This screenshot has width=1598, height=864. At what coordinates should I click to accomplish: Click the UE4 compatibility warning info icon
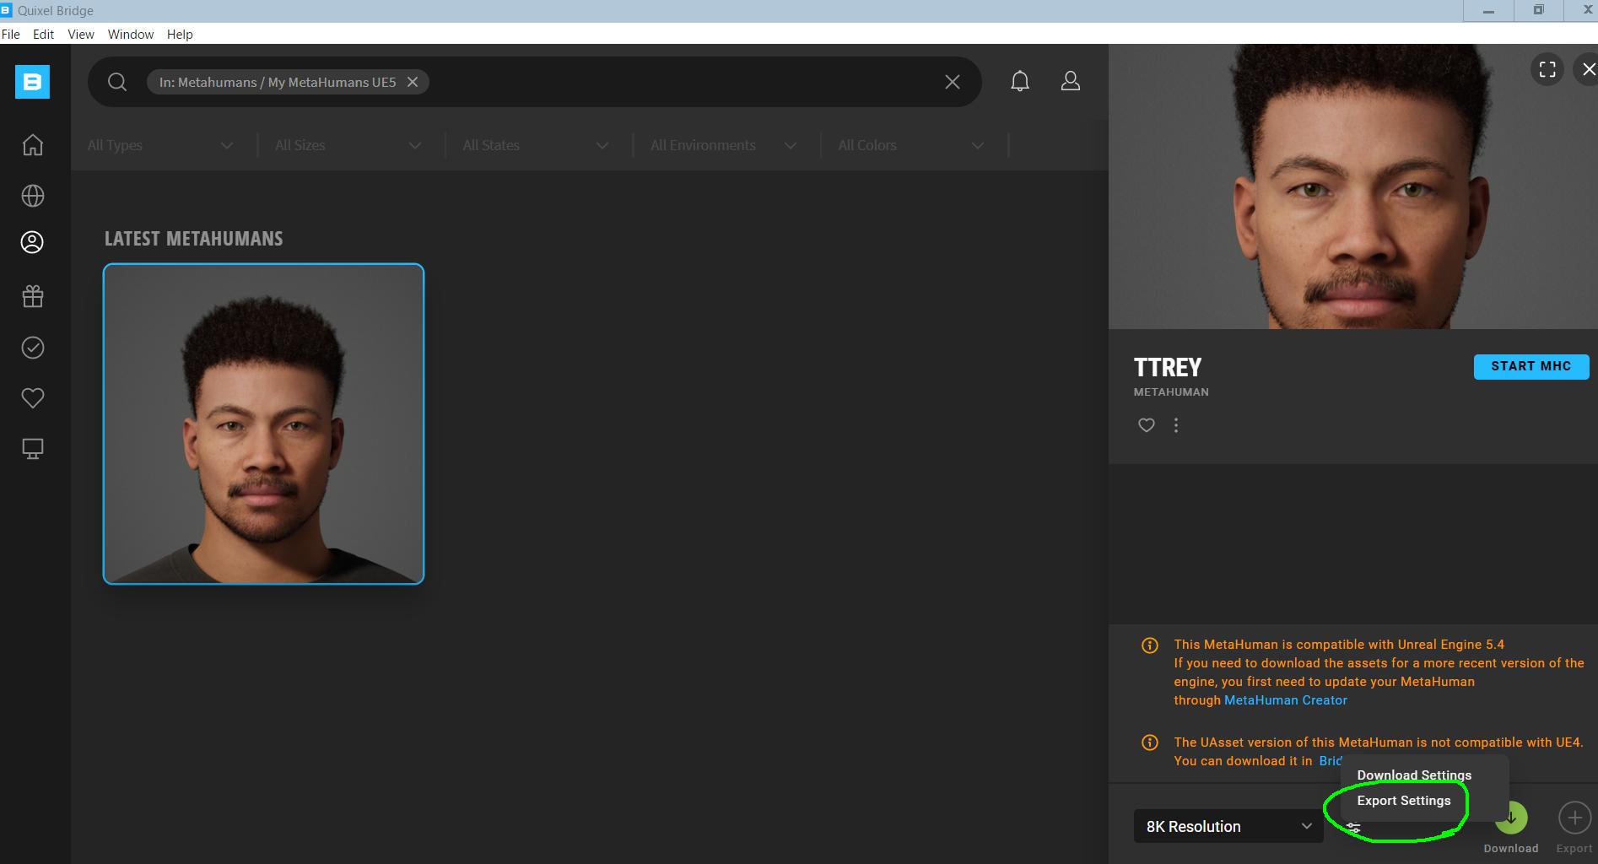1150,742
